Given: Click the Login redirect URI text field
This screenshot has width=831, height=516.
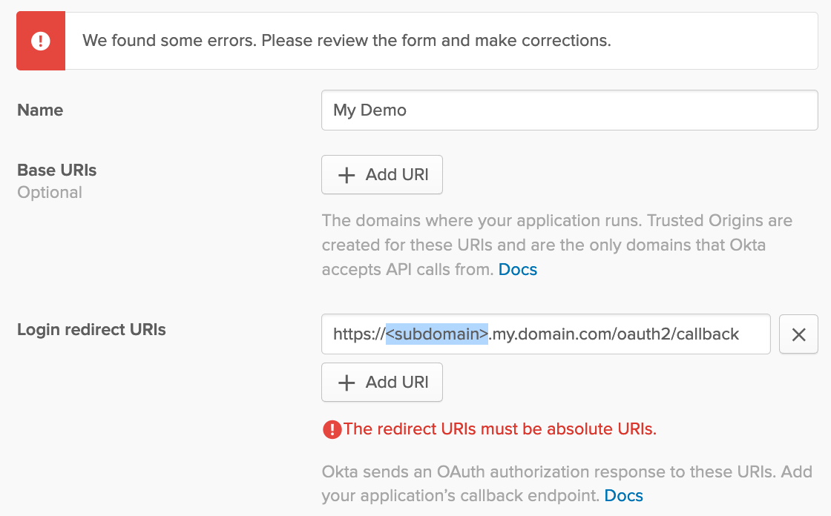Looking at the screenshot, I should click(546, 334).
